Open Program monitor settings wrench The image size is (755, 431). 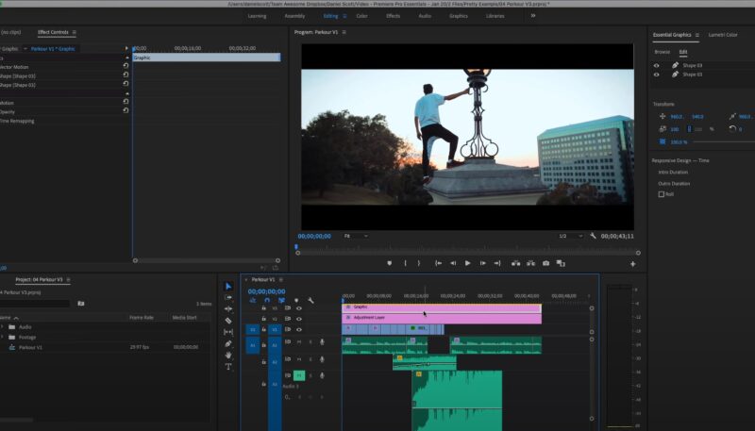tap(593, 236)
